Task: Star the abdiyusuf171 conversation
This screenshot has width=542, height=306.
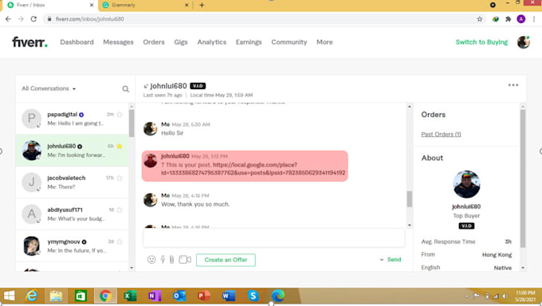Action: (120, 210)
